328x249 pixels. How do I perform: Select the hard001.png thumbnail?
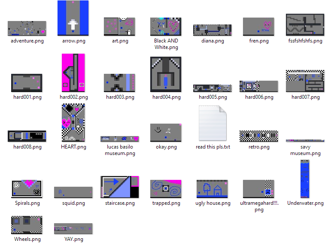point(27,83)
